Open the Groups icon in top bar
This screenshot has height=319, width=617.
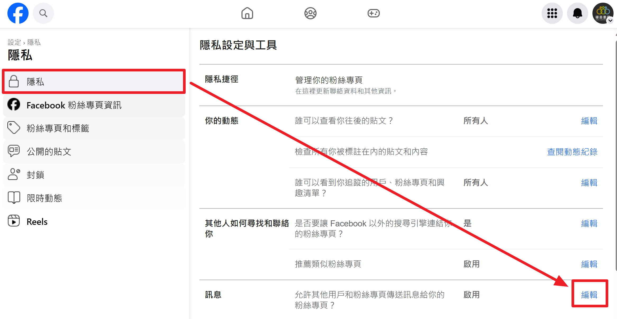[310, 13]
